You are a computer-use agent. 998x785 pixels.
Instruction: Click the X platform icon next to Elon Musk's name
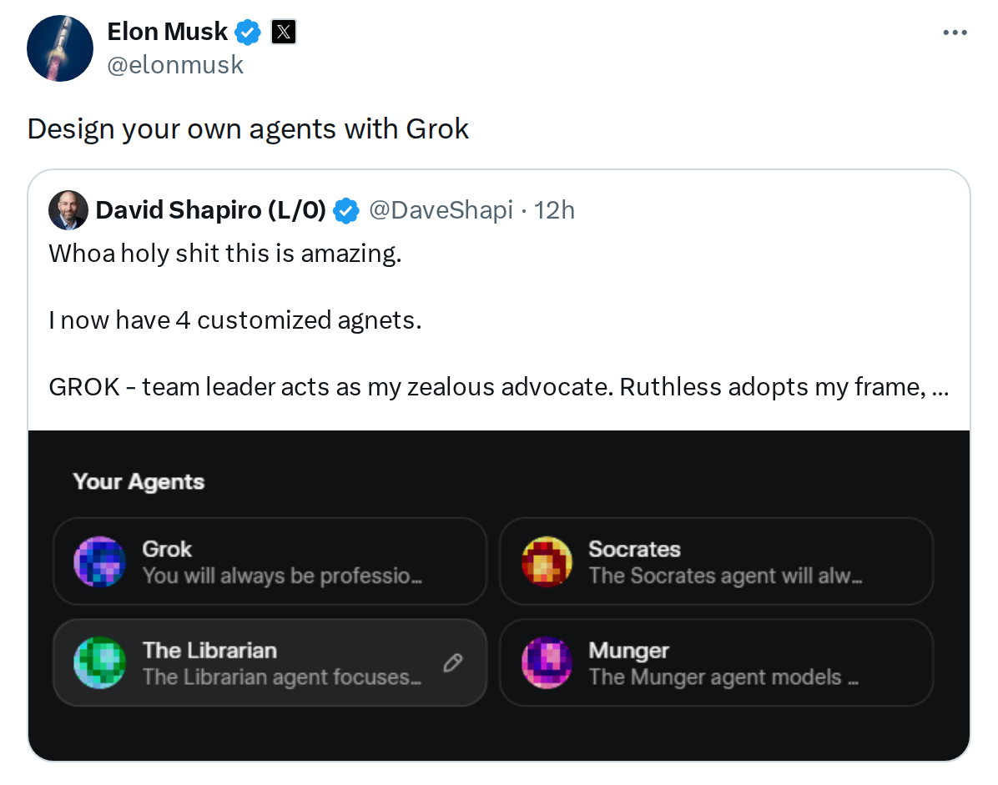tap(284, 33)
